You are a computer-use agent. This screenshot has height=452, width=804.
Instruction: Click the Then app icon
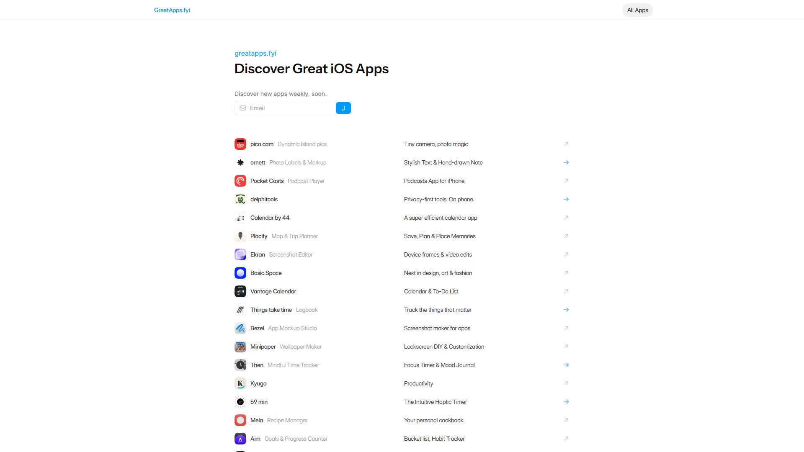click(240, 365)
